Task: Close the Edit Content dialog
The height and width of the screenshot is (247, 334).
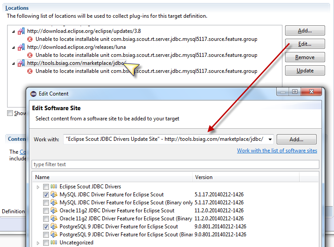Action: click(x=311, y=92)
